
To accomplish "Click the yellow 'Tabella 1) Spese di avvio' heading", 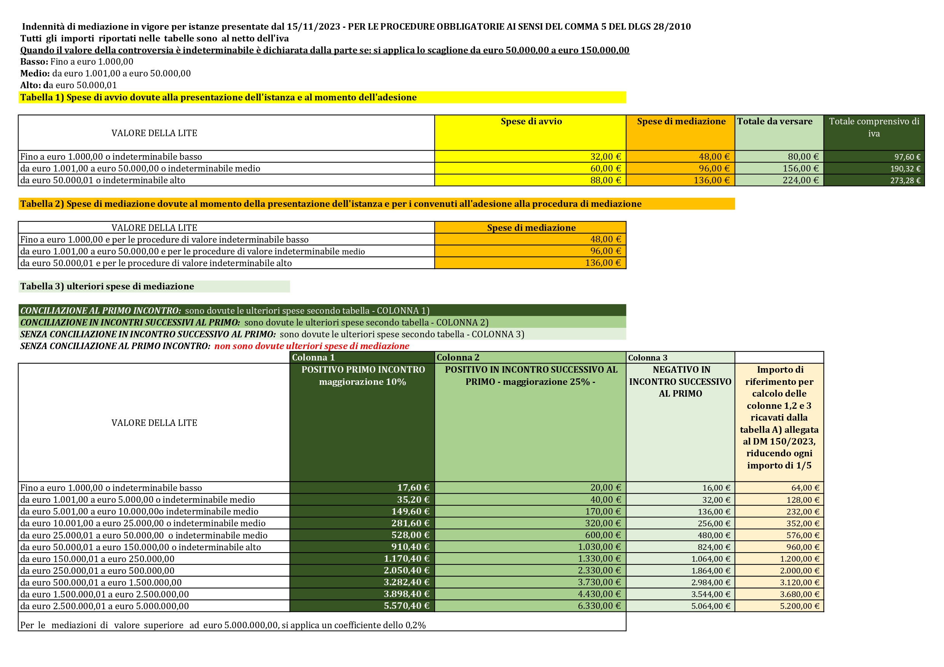I will (x=322, y=97).
